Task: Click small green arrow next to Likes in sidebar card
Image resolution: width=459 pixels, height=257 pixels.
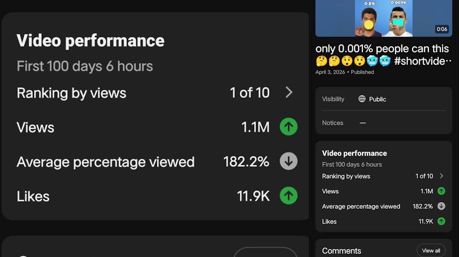Action: pos(441,221)
